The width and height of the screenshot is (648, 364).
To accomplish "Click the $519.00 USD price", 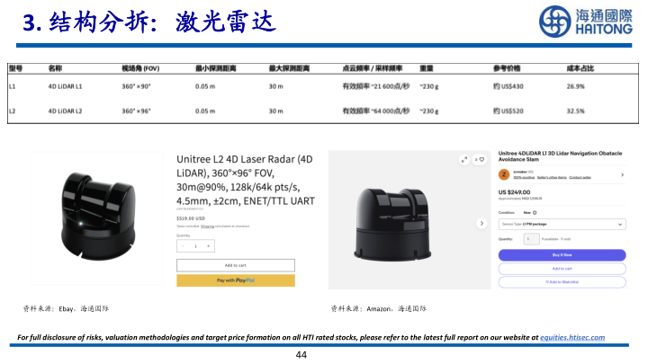I will [191, 218].
